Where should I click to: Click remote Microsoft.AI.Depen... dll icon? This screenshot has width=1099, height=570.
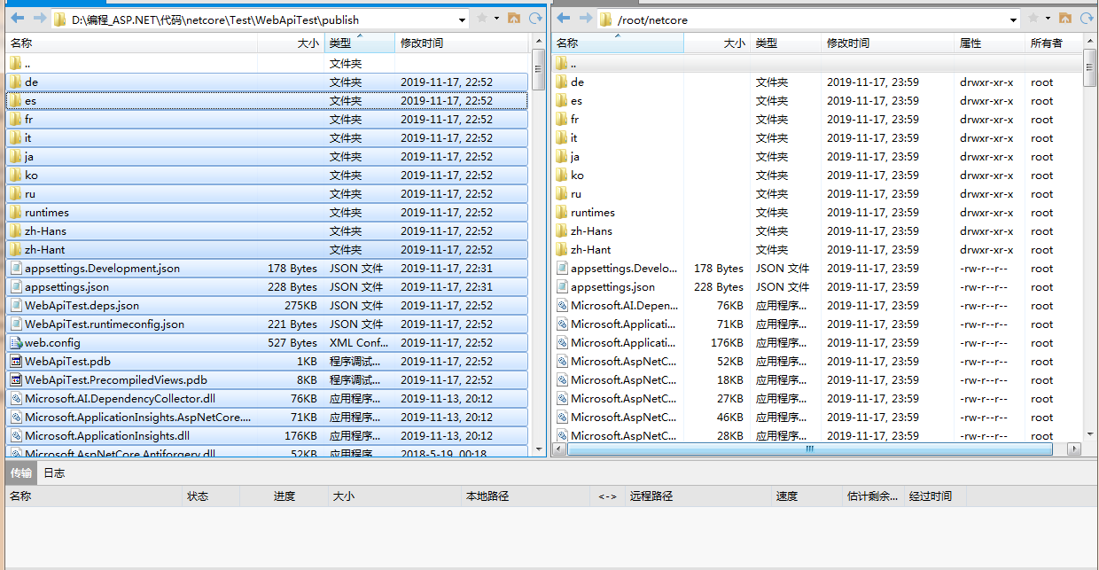(x=562, y=306)
